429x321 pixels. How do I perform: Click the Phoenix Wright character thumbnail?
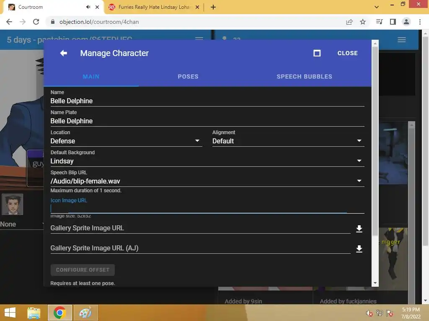[12, 204]
